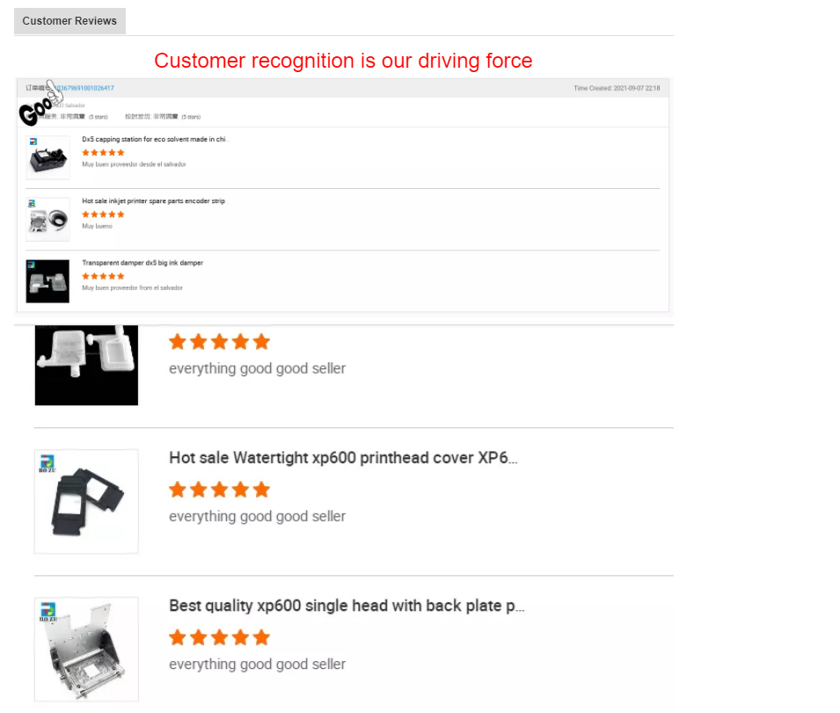This screenshot has height=713, width=840.
Task: Open the encoder strip product thumbnail
Action: 47,219
